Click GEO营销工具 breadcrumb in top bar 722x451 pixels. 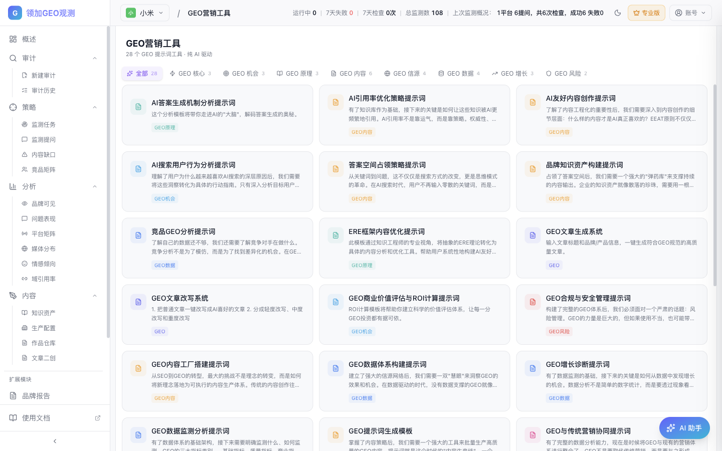[209, 13]
